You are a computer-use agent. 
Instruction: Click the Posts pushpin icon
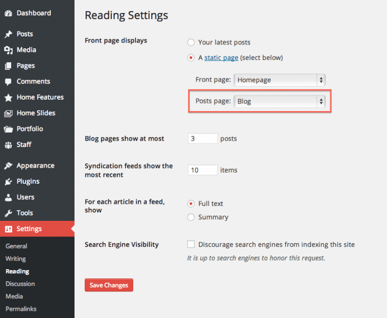8,34
